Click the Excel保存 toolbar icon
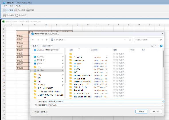Viewport: 169px width, 120px height. click(16, 10)
